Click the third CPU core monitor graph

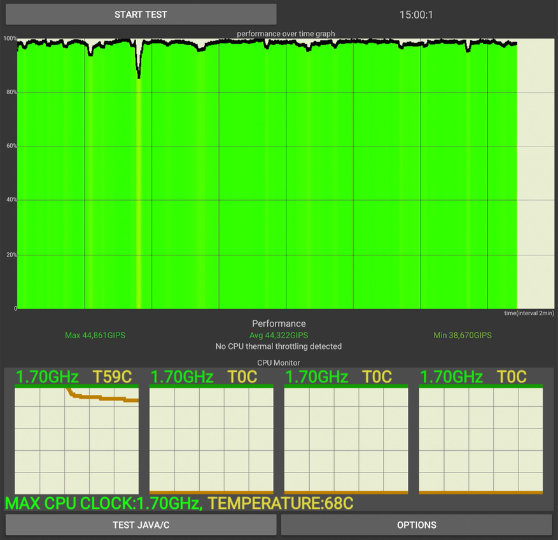pyautogui.click(x=346, y=441)
